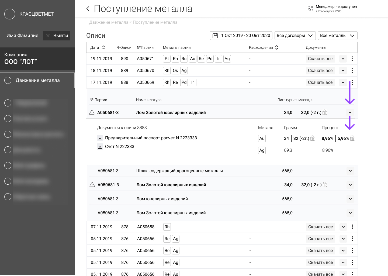Click Документы к описи 8888 heading
This screenshot has width=388, height=276.
point(122,128)
